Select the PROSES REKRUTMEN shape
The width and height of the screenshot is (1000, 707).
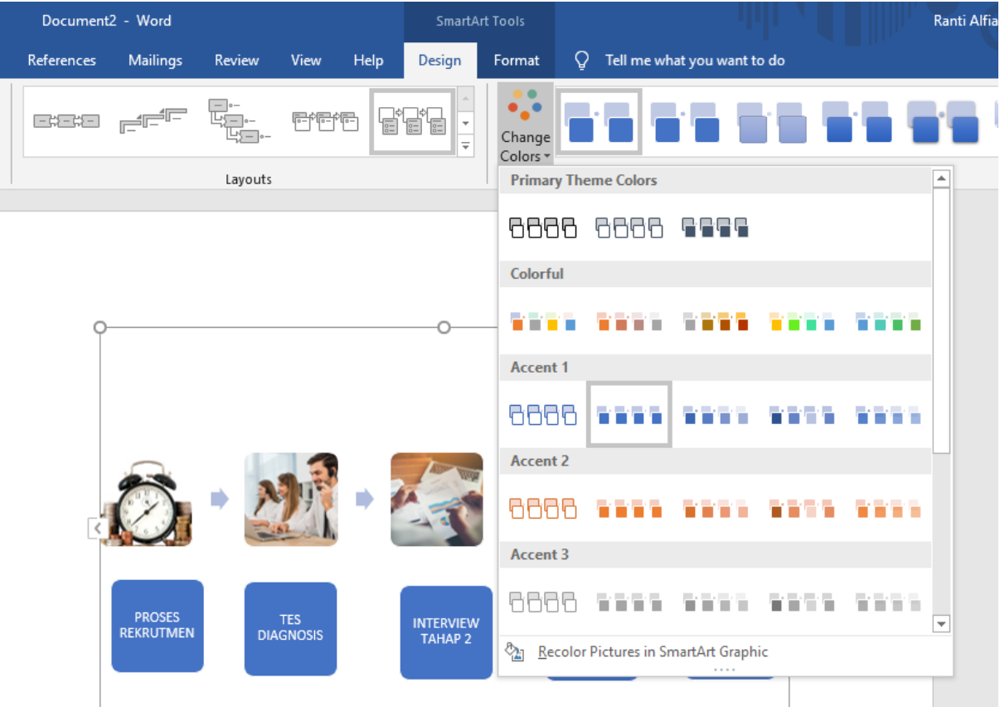158,625
